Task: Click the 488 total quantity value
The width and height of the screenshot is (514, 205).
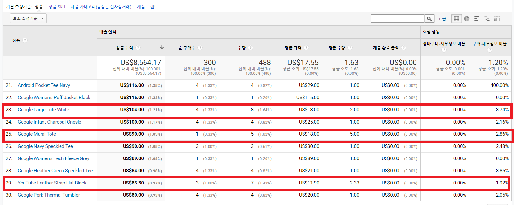Action: 265,63
